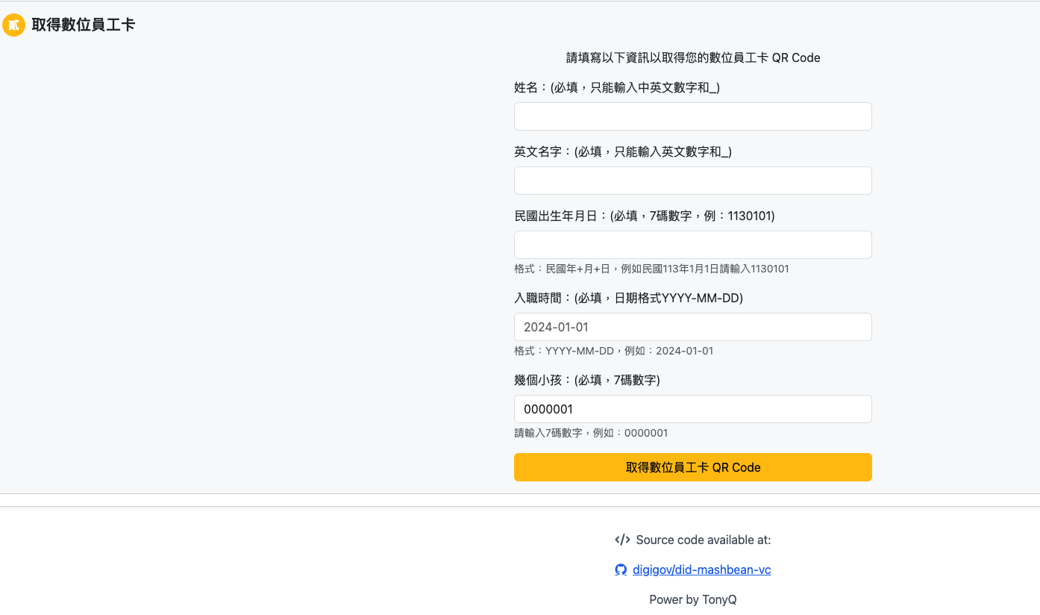Open the digigov/did-mashbean-vc repository link
The image size is (1040, 615).
701,570
